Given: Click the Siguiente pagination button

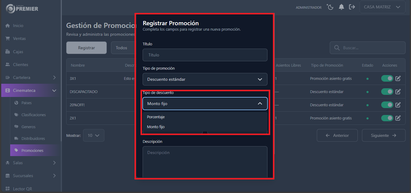Looking at the screenshot, I should 383,135.
